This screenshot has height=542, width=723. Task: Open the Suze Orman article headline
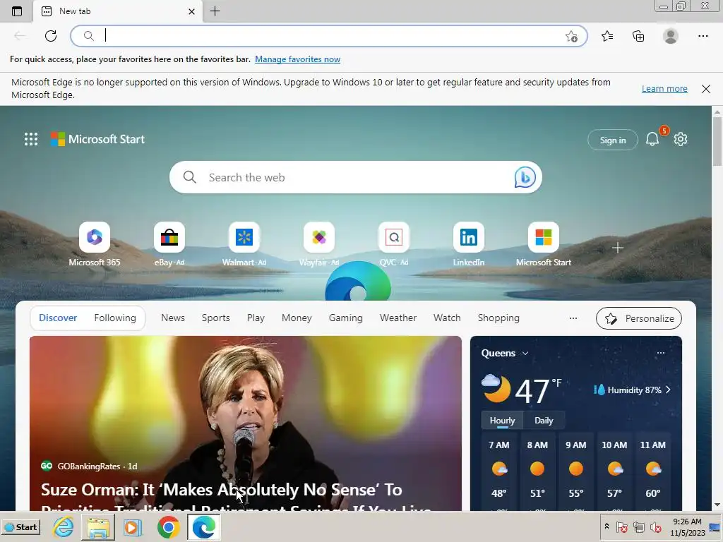(235, 498)
